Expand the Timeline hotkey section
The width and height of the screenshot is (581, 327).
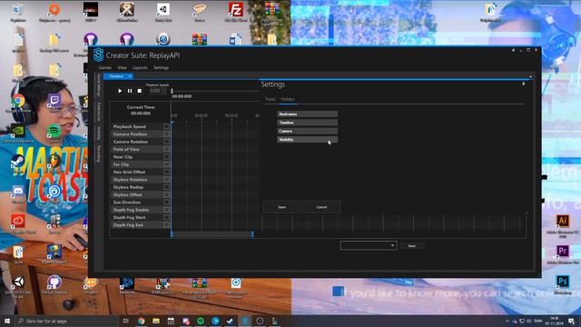point(307,123)
